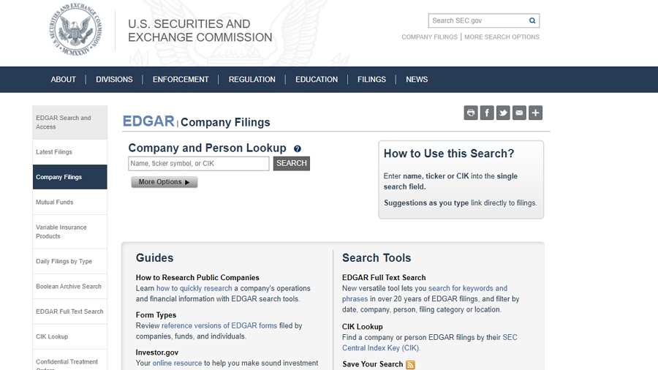Image resolution: width=658 pixels, height=370 pixels.
Task: Click the EDGAR heading link
Action: click(148, 121)
